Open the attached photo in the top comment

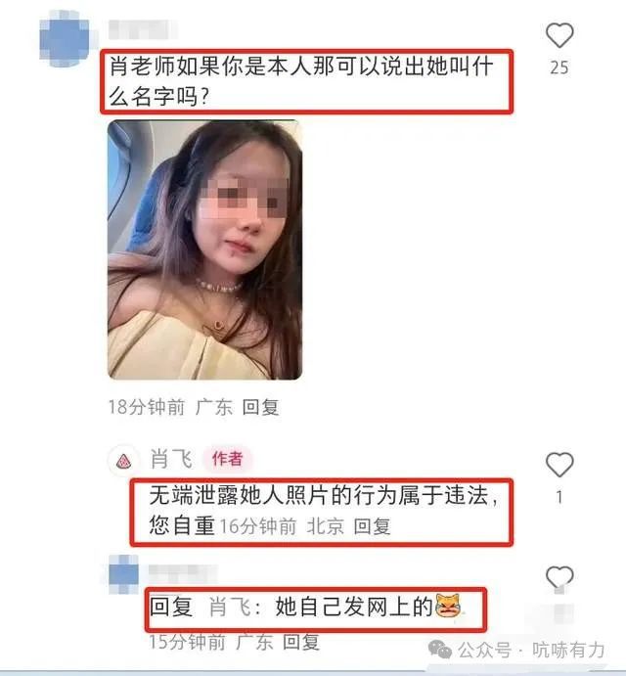204,249
